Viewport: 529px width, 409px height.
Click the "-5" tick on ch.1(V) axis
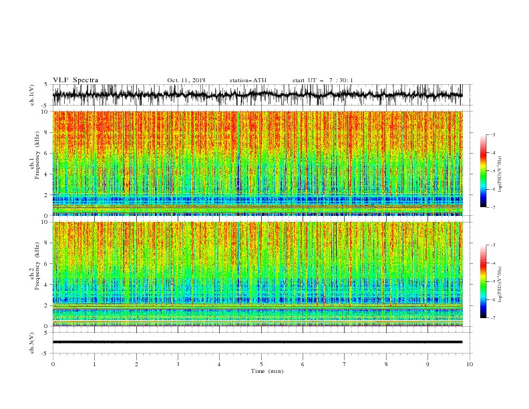pos(45,106)
